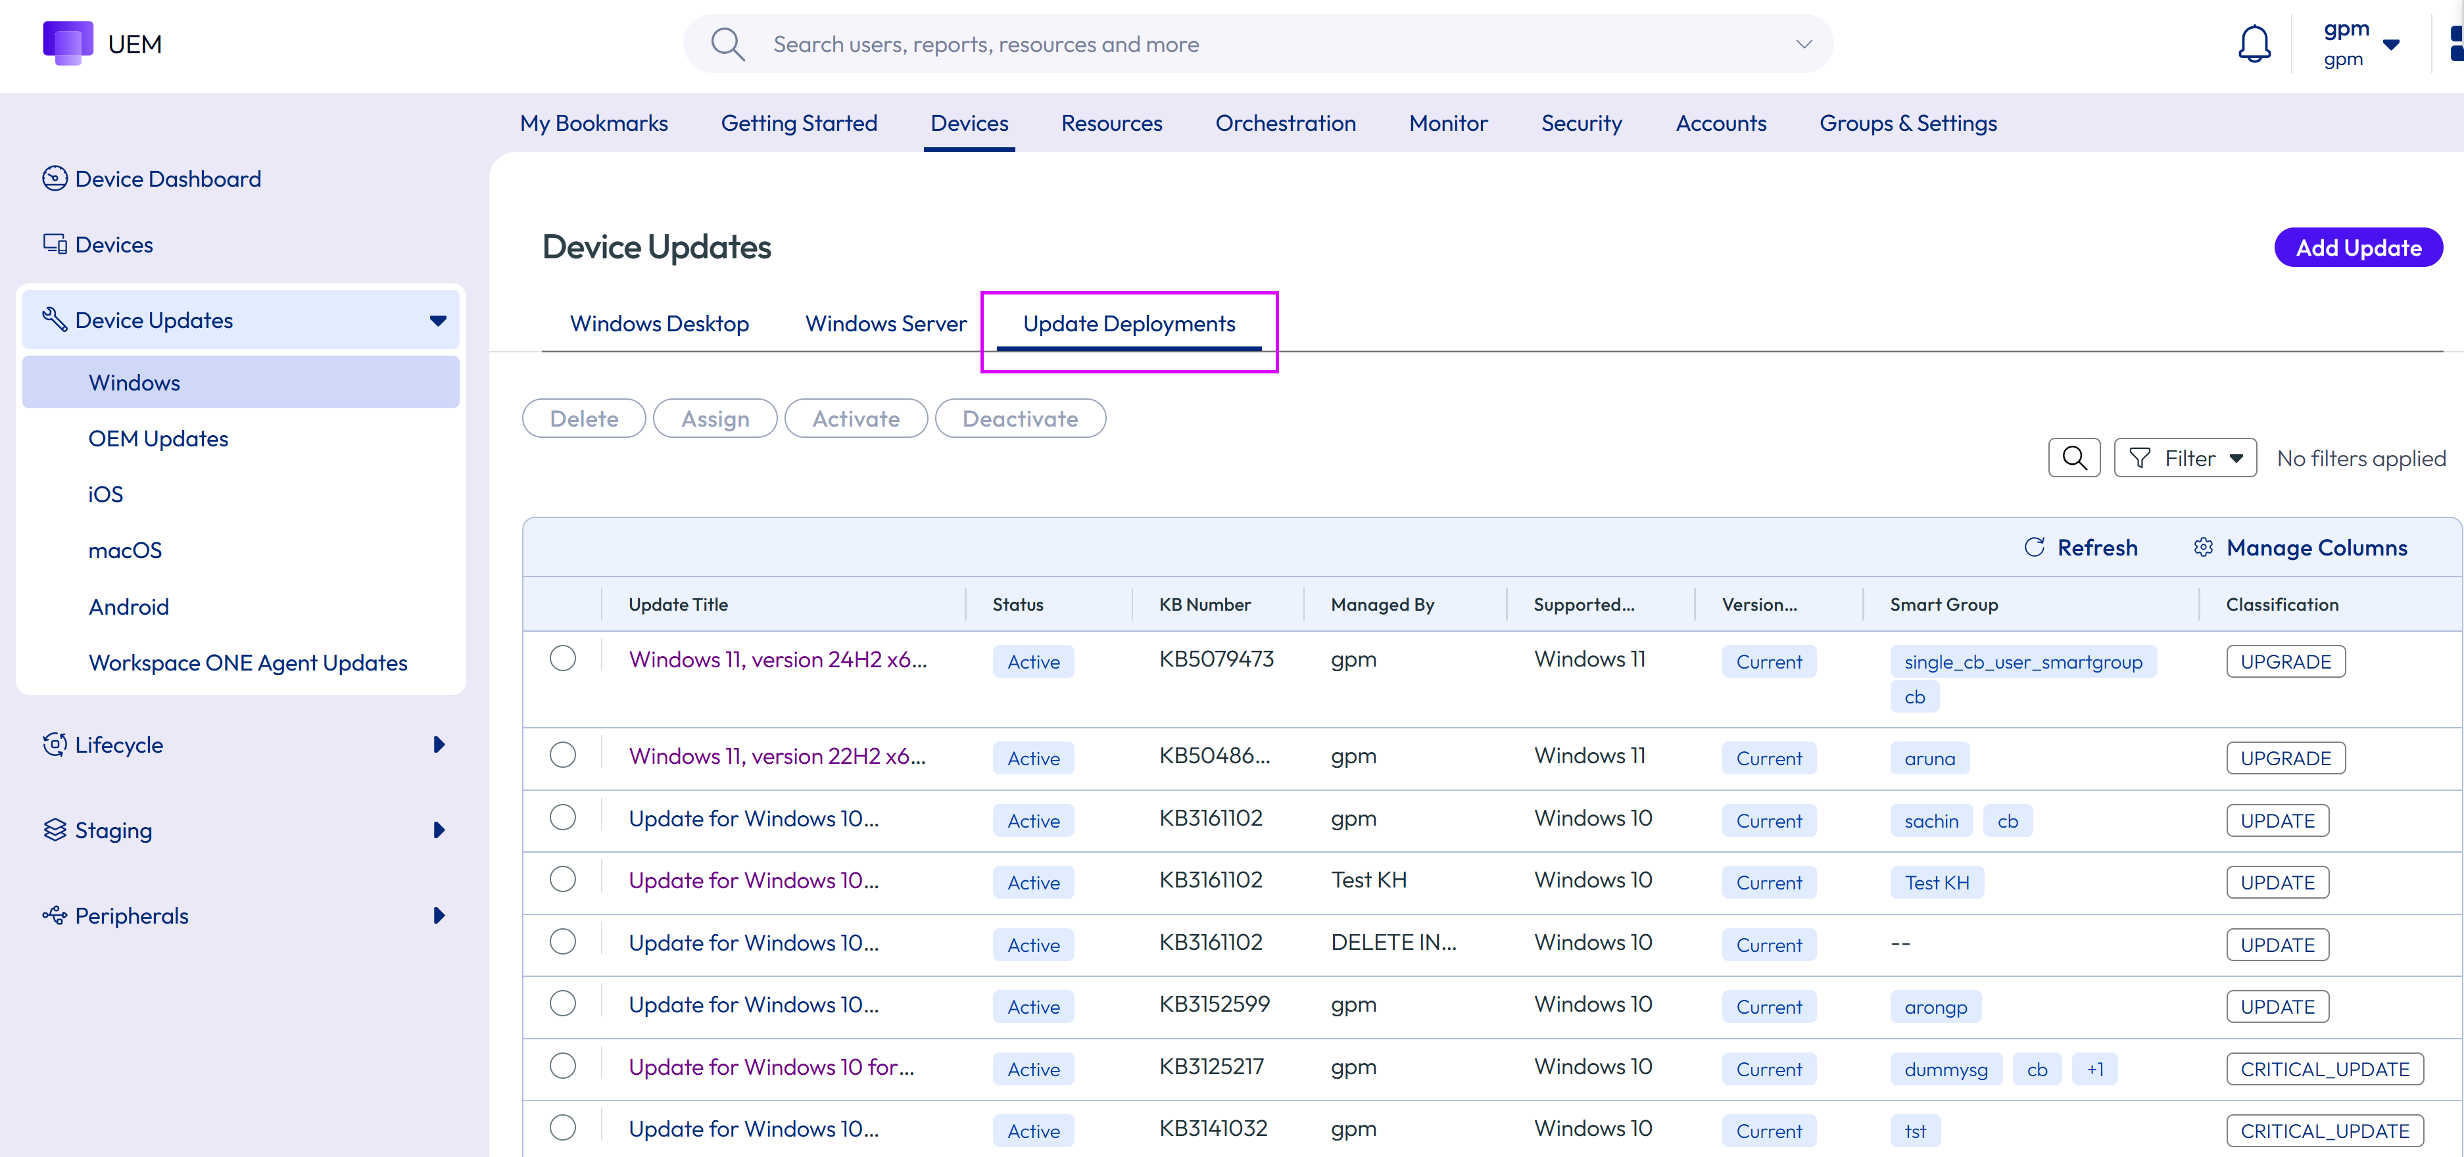This screenshot has width=2464, height=1157.
Task: Select the radio button for the KB3161102 sachin row
Action: (x=562, y=816)
